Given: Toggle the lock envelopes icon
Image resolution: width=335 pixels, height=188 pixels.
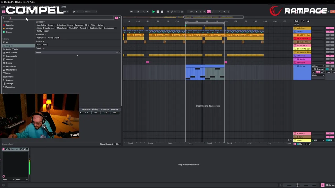Looking at the screenshot, I should [308, 21].
